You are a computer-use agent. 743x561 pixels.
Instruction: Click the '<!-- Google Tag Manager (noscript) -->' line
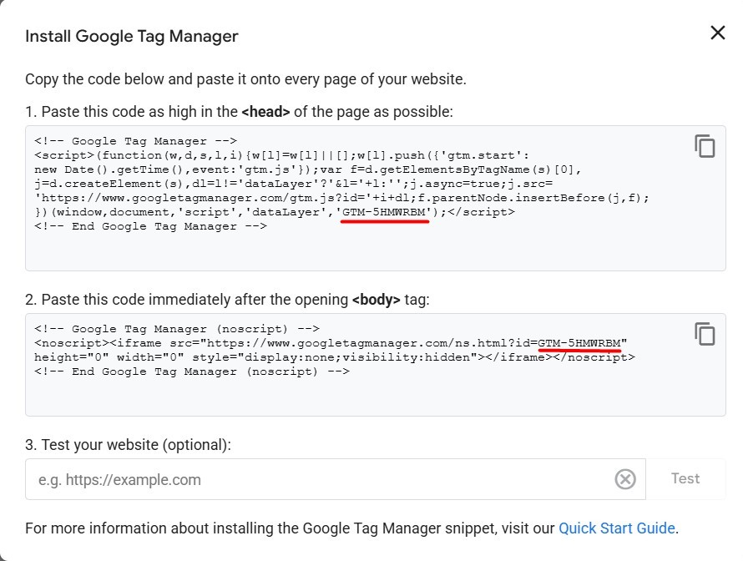click(177, 329)
